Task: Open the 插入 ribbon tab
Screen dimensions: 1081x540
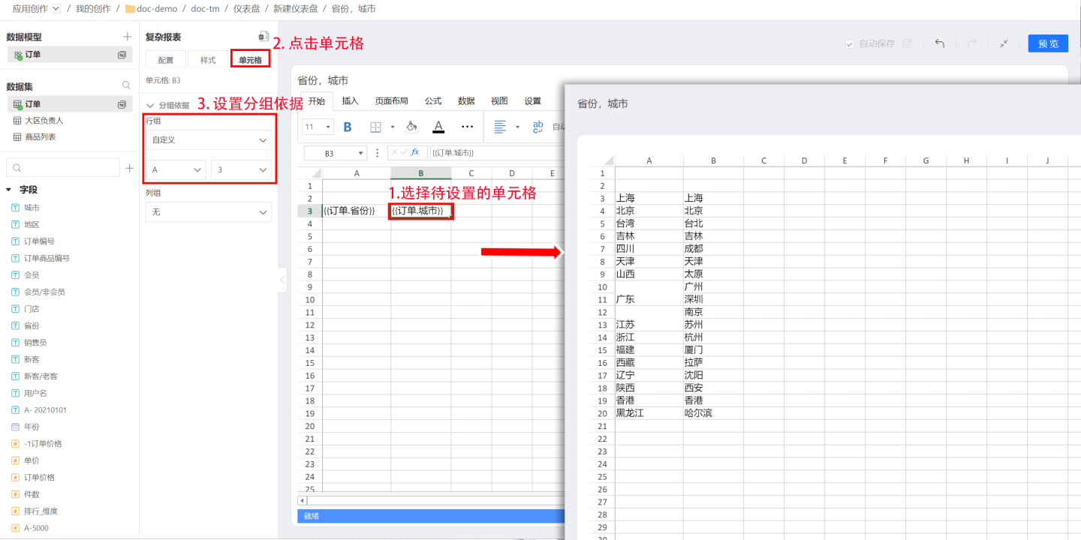Action: tap(350, 101)
